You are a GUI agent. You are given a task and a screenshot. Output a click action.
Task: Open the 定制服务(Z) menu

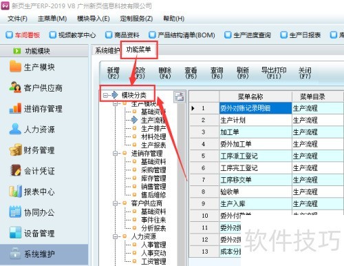pyautogui.click(x=136, y=19)
